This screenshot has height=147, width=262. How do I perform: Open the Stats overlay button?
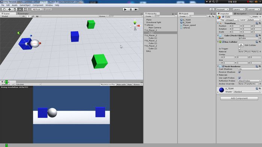[x=130, y=85]
